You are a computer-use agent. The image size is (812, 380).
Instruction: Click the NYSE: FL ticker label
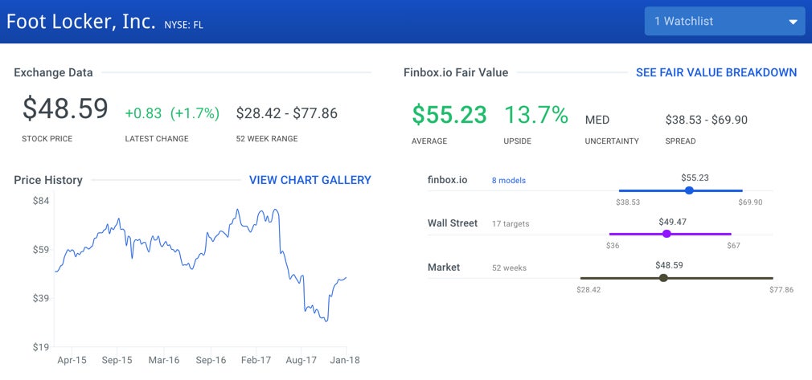[183, 25]
